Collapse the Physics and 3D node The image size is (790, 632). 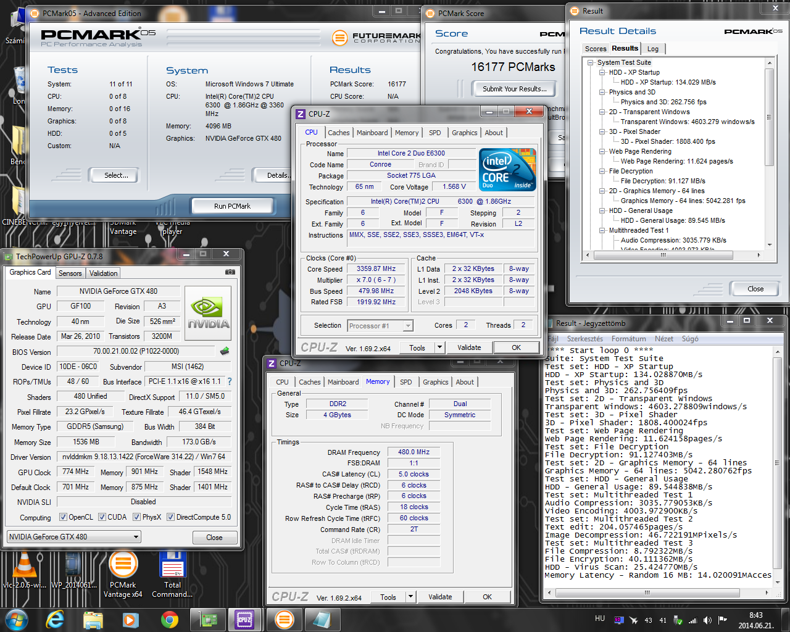602,92
